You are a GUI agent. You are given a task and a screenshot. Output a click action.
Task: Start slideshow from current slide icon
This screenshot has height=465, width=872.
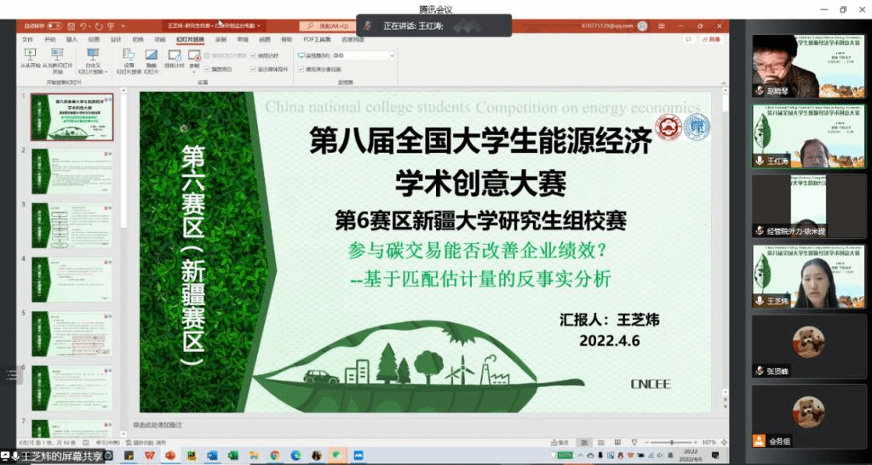click(x=57, y=54)
